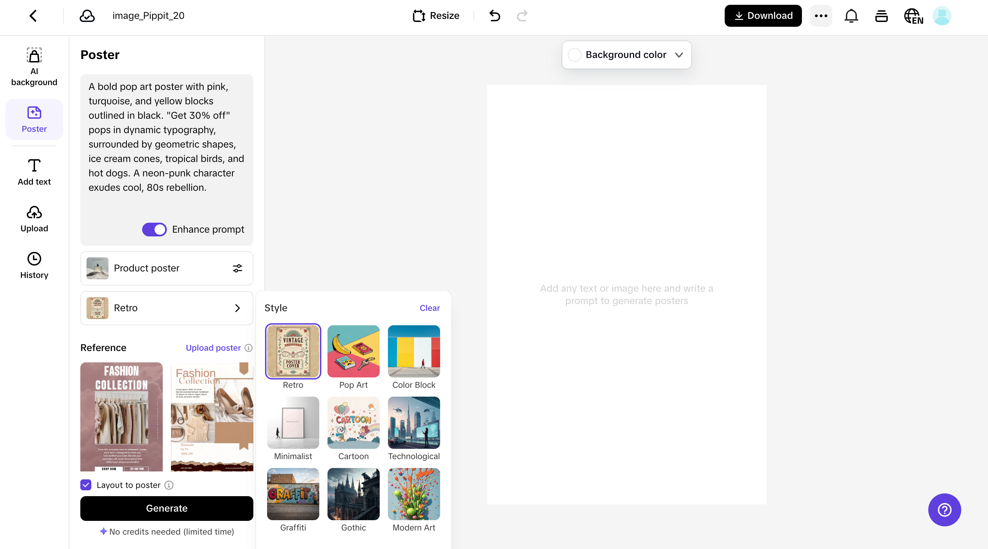The width and height of the screenshot is (988, 549).
Task: Uncheck Layout to poster
Action: pos(85,485)
